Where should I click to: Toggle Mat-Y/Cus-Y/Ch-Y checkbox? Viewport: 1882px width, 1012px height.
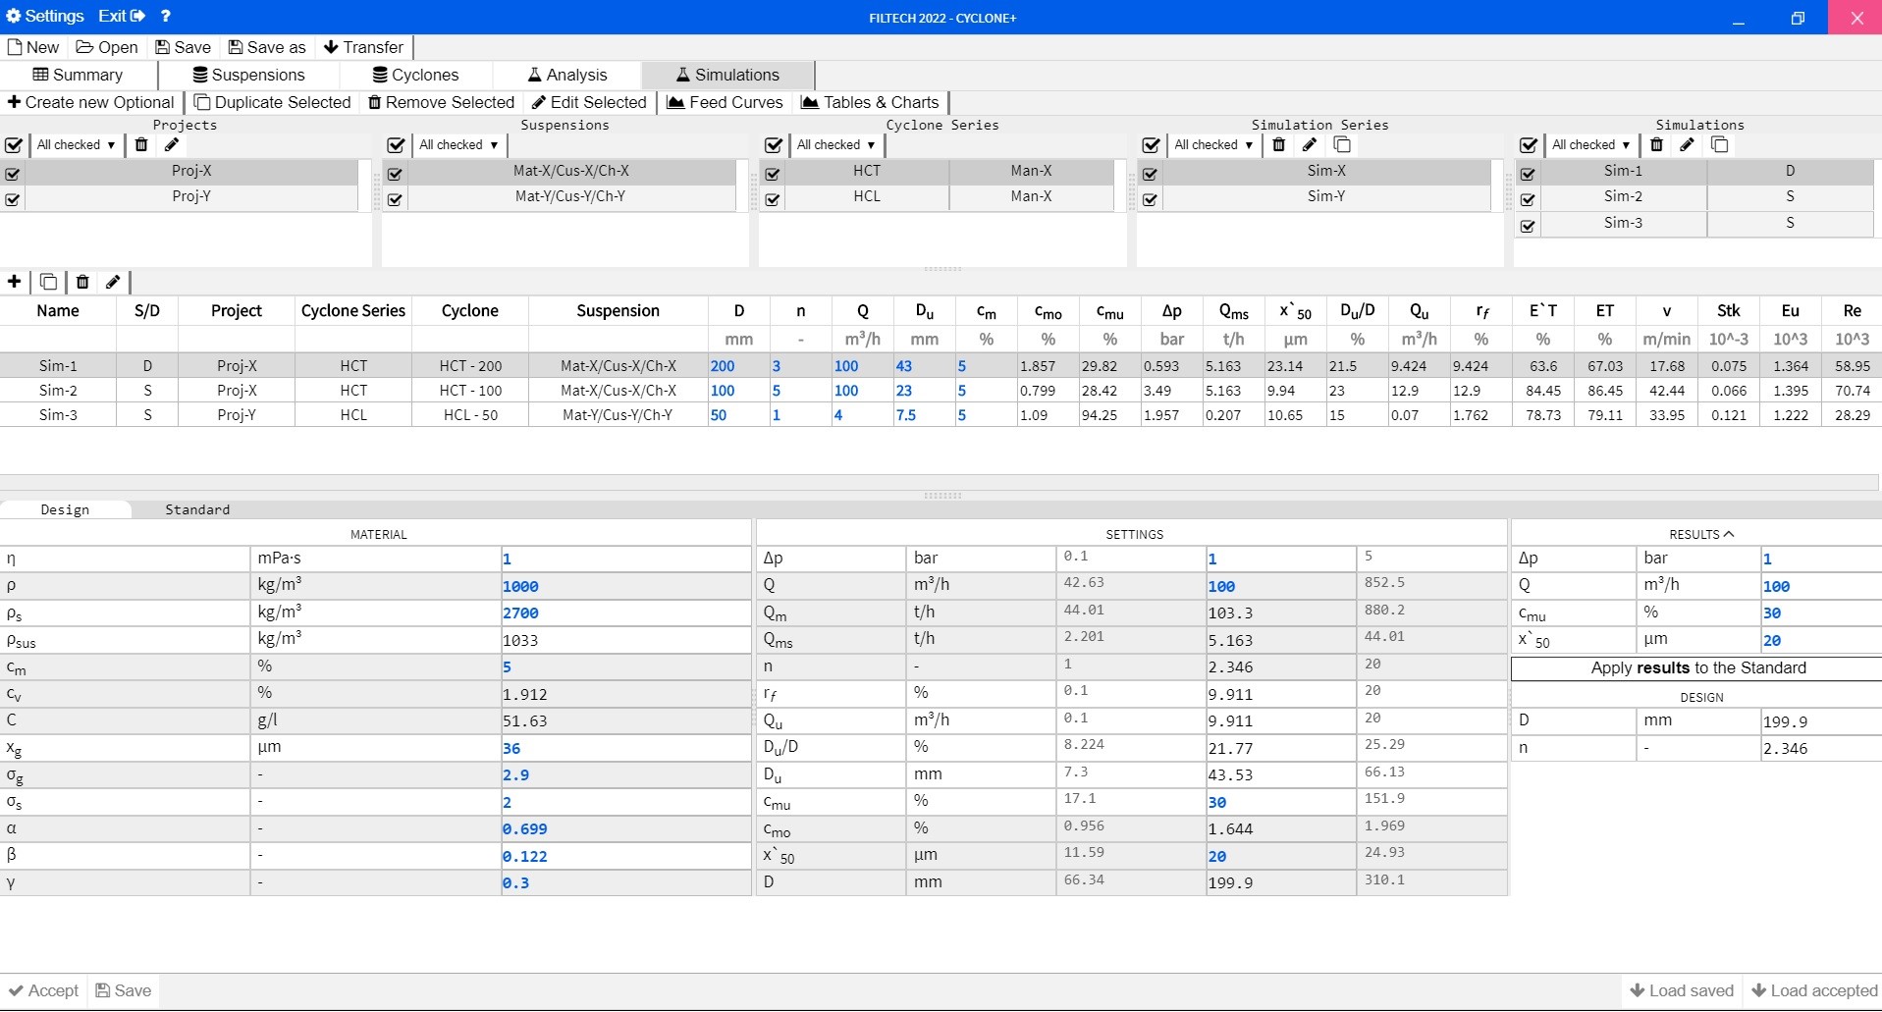pos(395,199)
